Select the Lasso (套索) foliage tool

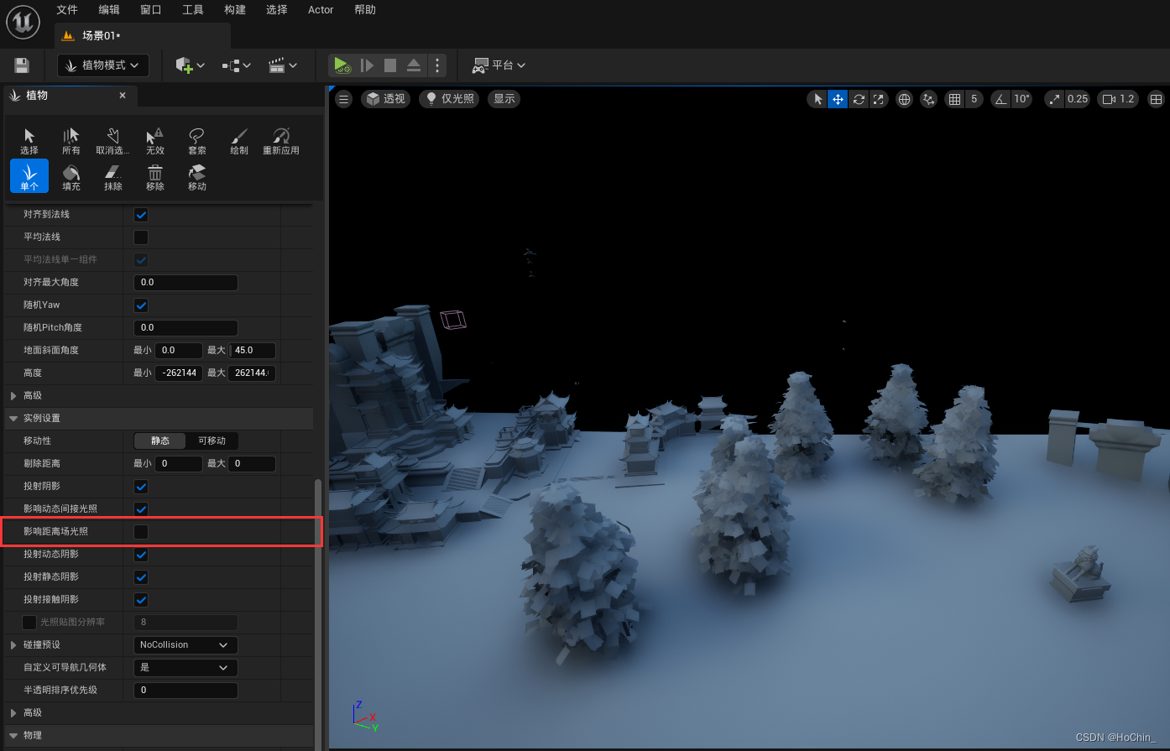coord(196,140)
